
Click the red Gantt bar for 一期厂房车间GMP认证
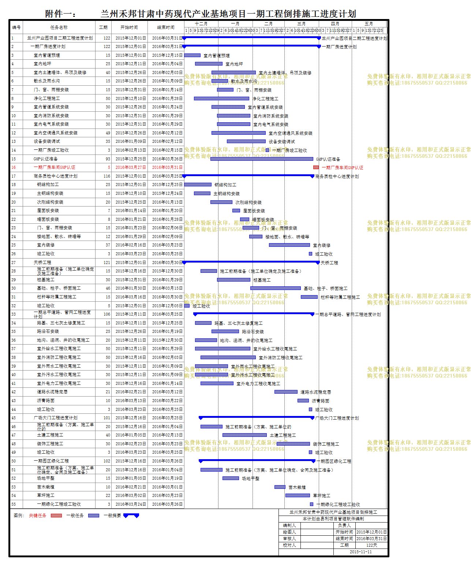click(x=316, y=167)
